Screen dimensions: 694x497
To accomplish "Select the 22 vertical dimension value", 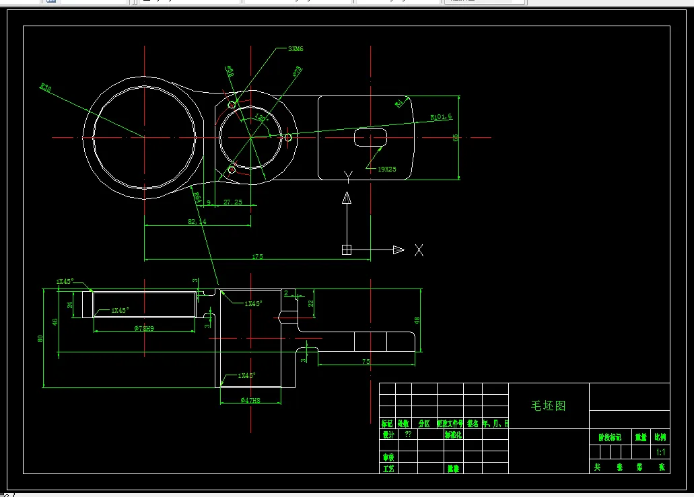I will [311, 303].
